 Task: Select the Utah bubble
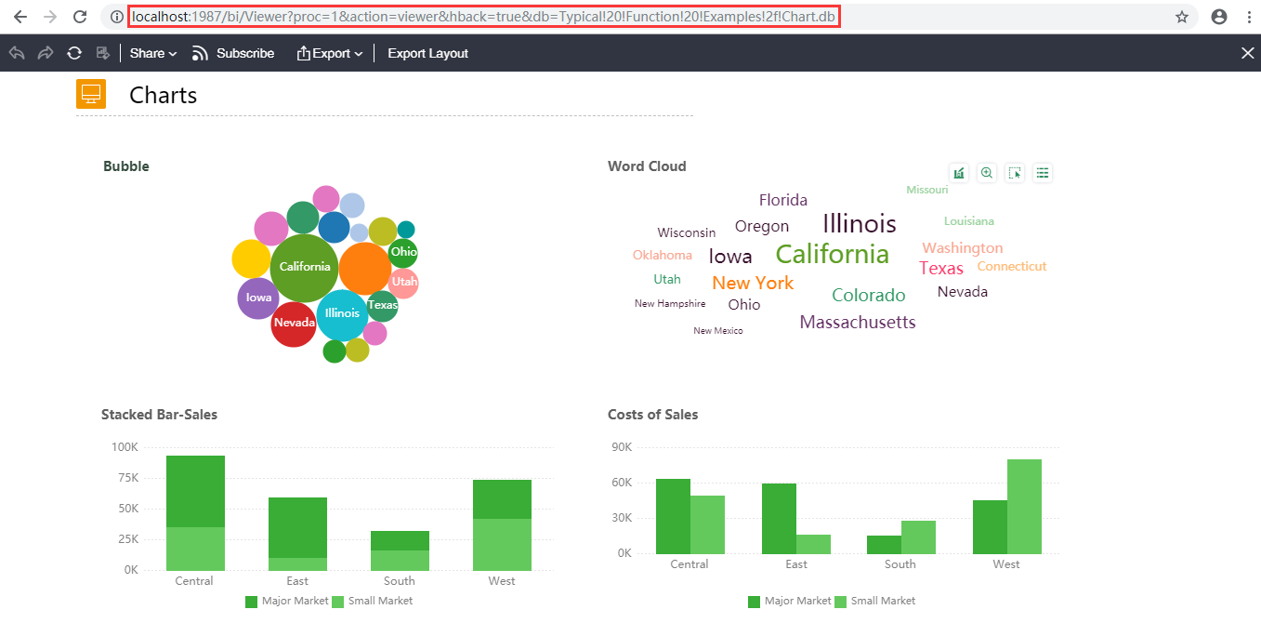click(404, 283)
